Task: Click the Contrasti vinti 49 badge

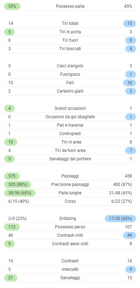Action: pyautogui.click(x=130, y=235)
